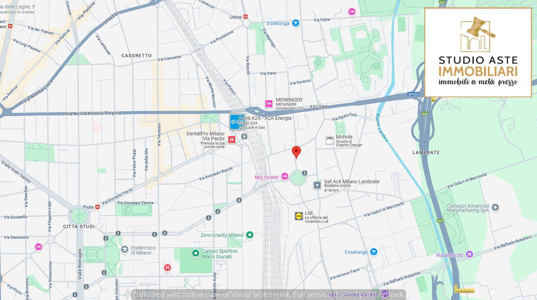This screenshot has width=537, height=300.
Task: Select the Viale Gran Sasso label
Action: click(16, 171)
